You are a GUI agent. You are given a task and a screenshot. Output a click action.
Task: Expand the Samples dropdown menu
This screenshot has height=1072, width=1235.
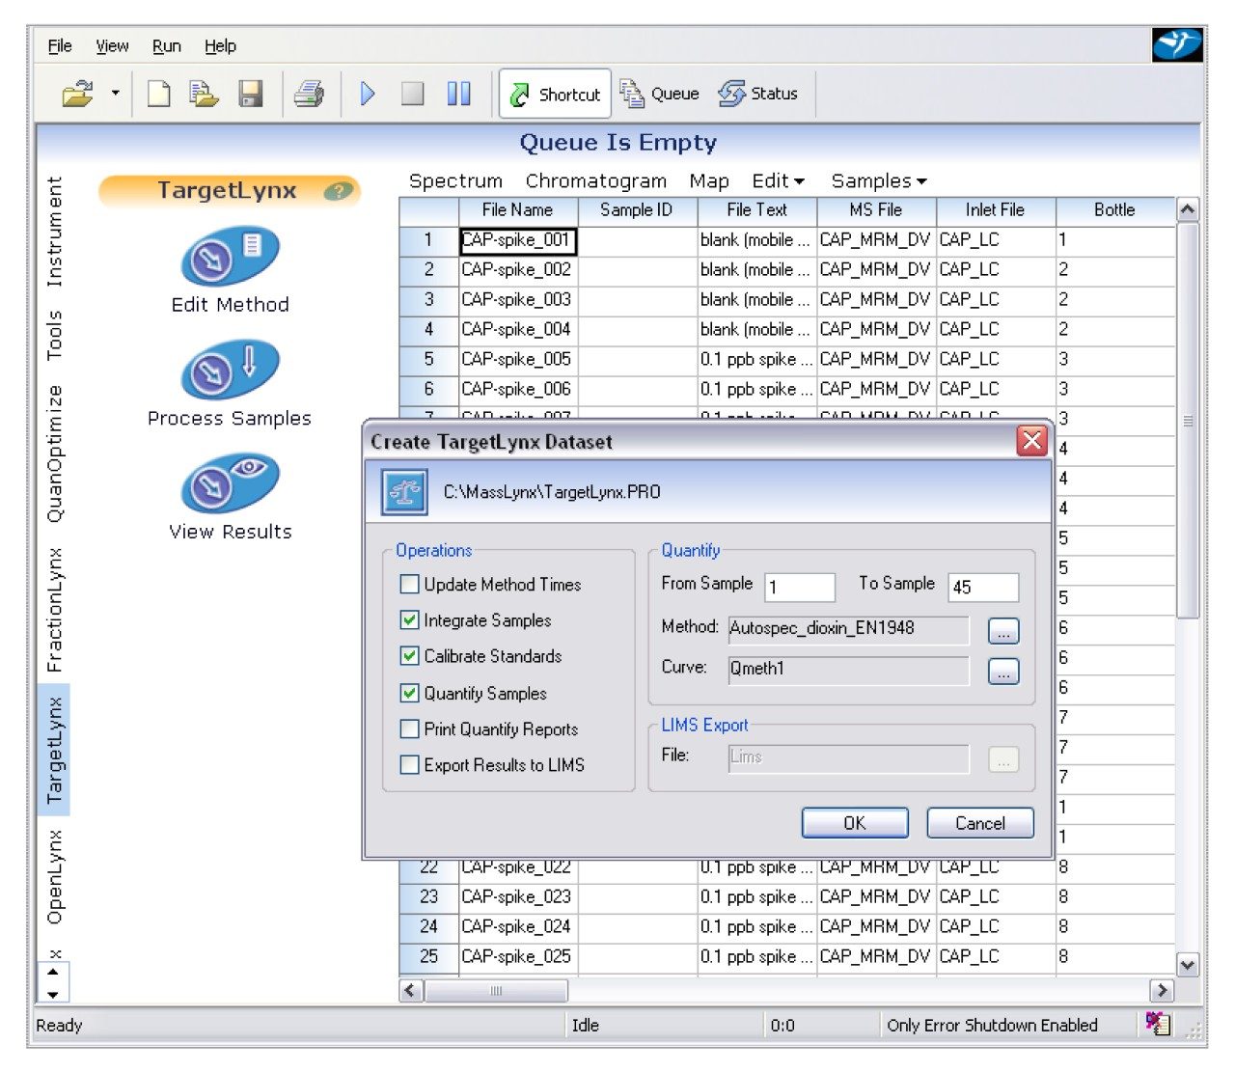878,181
